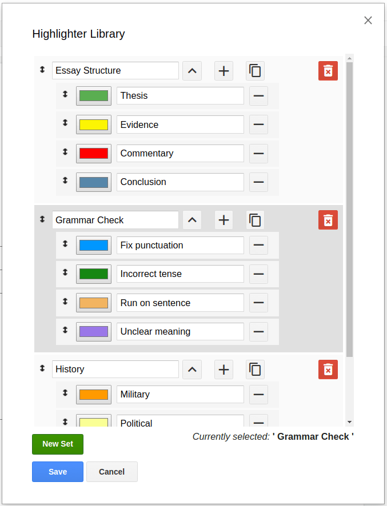This screenshot has height=506, width=387.
Task: Collapse the Grammar Check set
Action: [192, 220]
